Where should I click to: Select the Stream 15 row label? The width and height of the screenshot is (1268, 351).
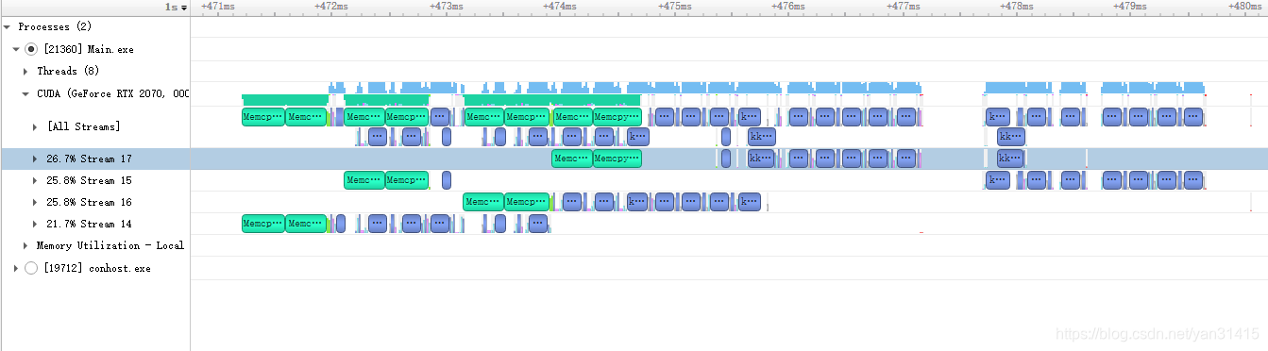pyautogui.click(x=89, y=180)
